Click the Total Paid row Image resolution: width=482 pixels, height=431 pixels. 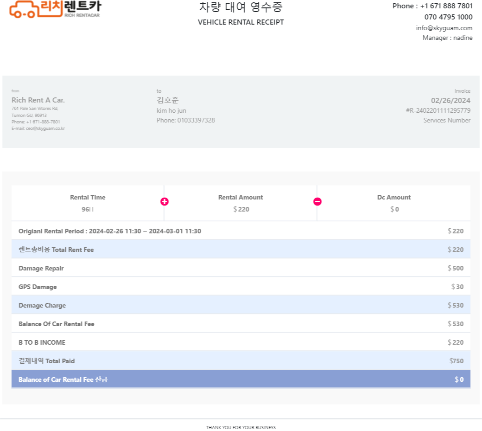[x=241, y=361]
